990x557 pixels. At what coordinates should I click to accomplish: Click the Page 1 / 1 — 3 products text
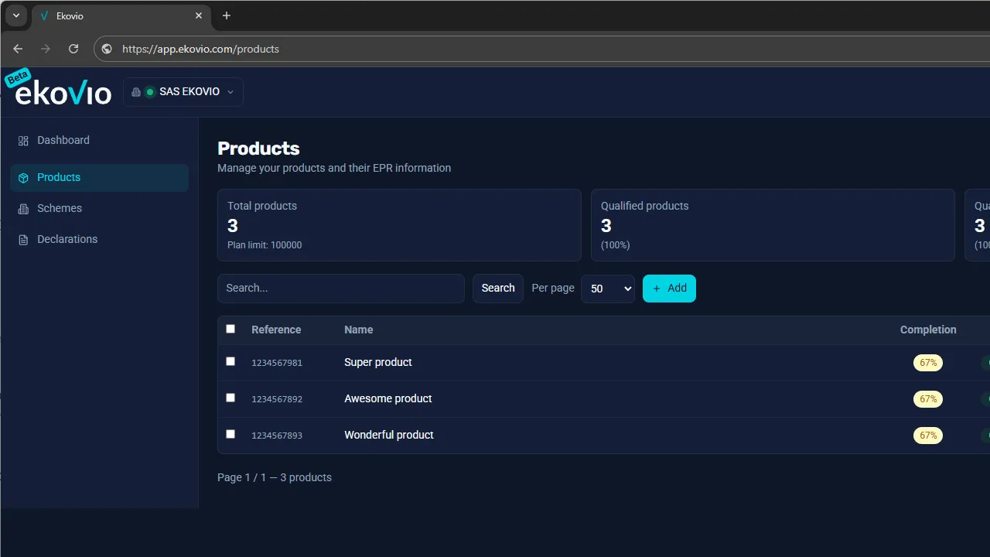275,477
